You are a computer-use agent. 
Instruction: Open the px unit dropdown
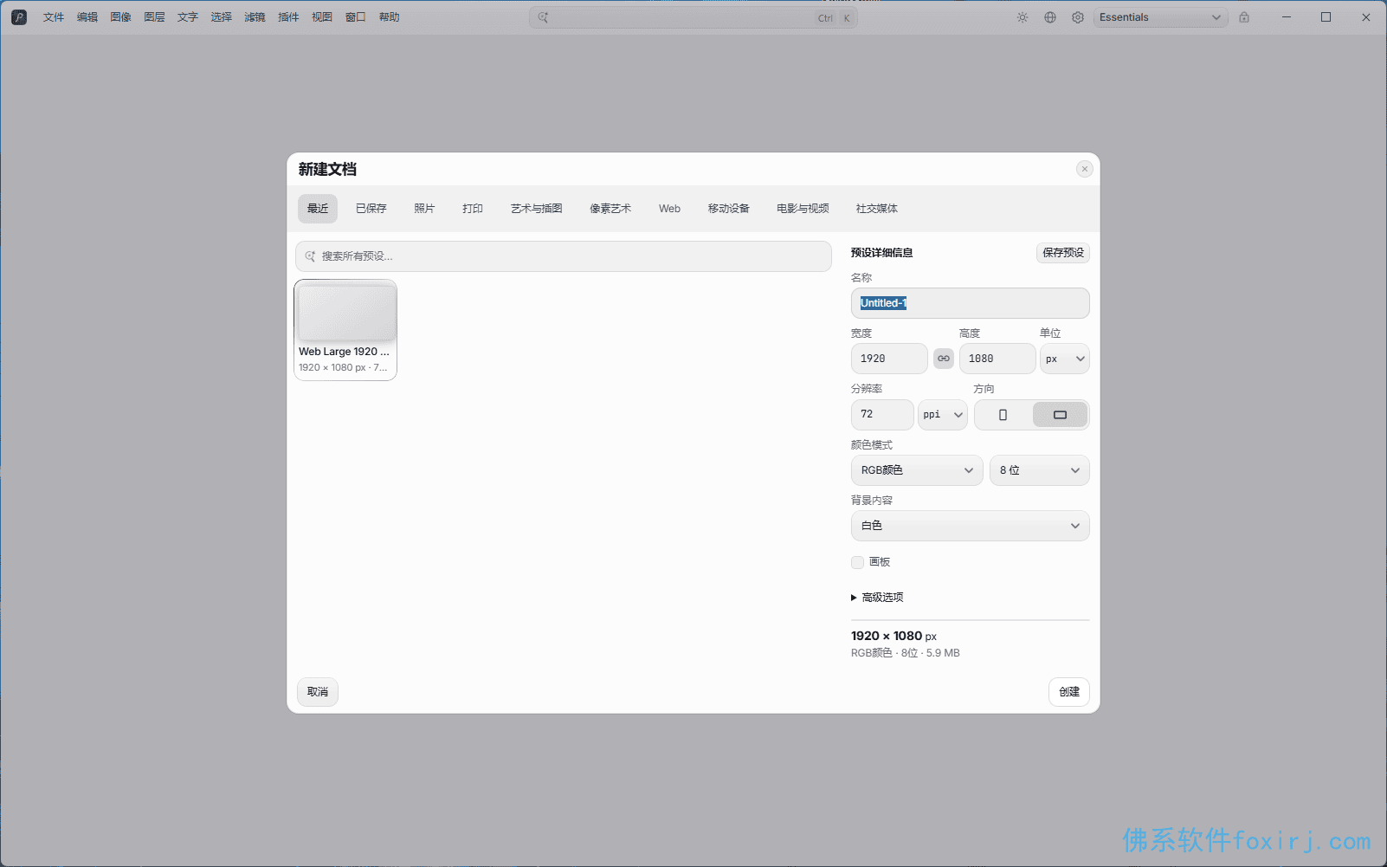(x=1064, y=359)
